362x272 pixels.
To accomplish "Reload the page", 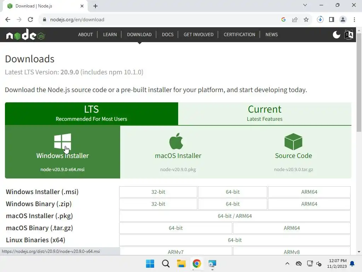I will (30, 20).
